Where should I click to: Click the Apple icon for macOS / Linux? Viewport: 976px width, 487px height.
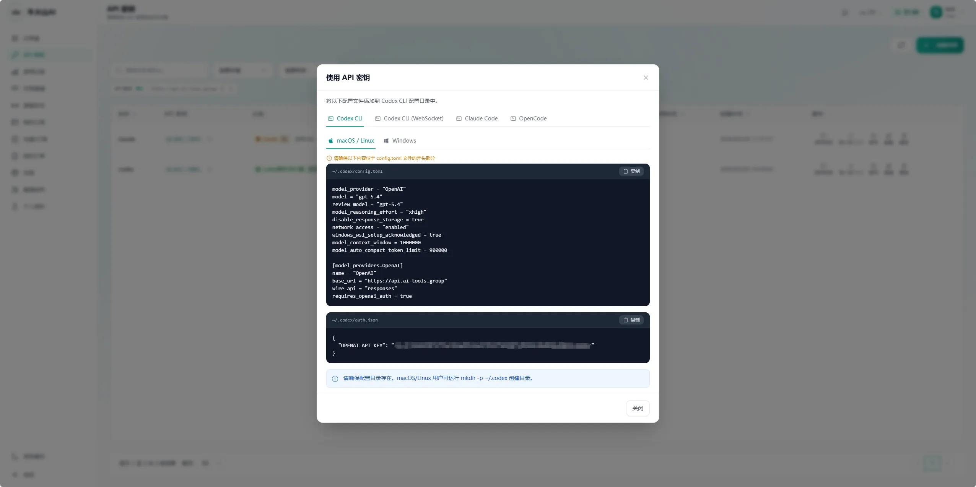click(331, 141)
